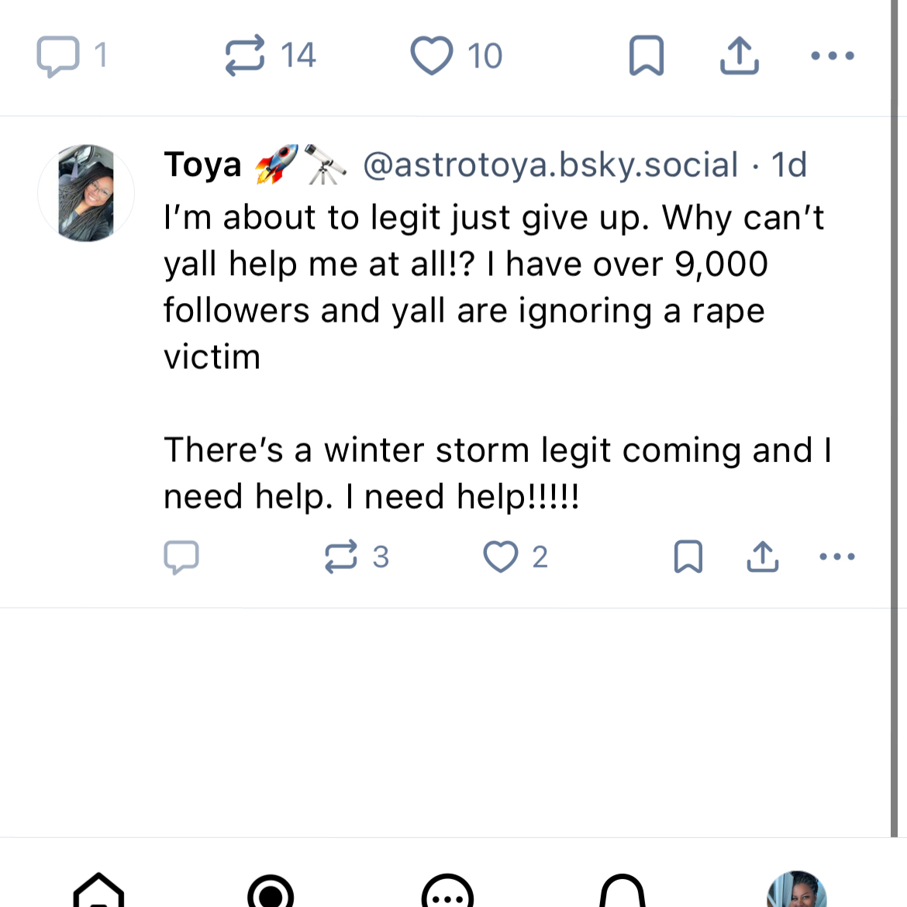Like the top post with 10 likes

click(432, 56)
